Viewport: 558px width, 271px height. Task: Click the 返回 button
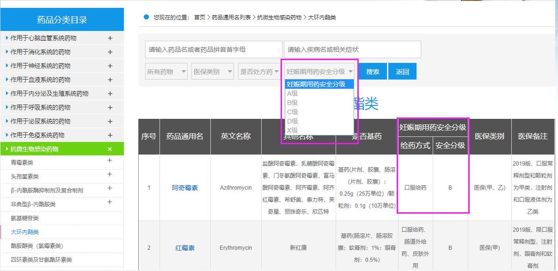(402, 72)
